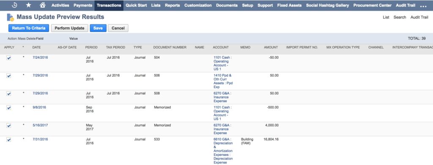Go to Home via house icon

(x=42, y=5)
